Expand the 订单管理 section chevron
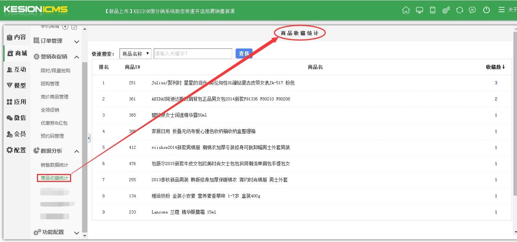 76,42
